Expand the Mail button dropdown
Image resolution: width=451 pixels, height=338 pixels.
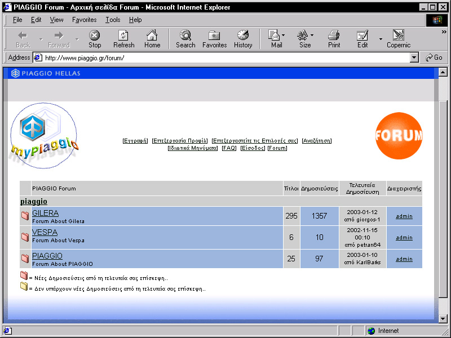[284, 35]
